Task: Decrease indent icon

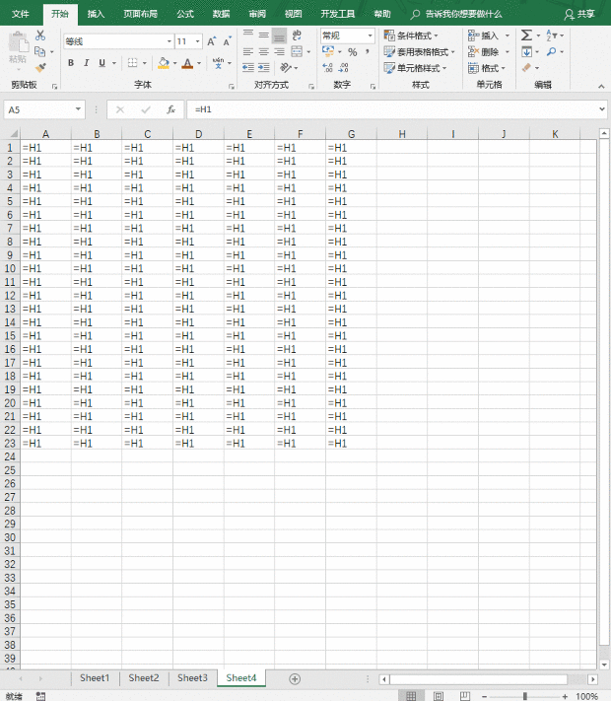Action: pyautogui.click(x=248, y=67)
